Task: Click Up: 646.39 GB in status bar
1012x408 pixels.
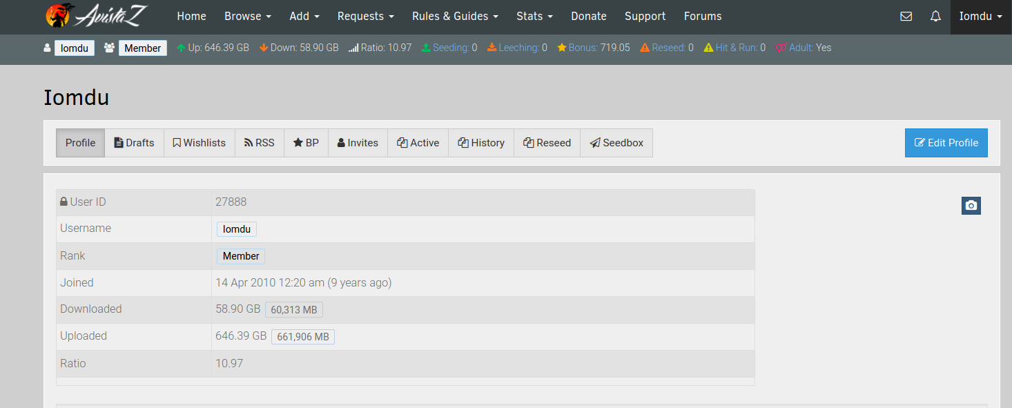Action: point(213,48)
